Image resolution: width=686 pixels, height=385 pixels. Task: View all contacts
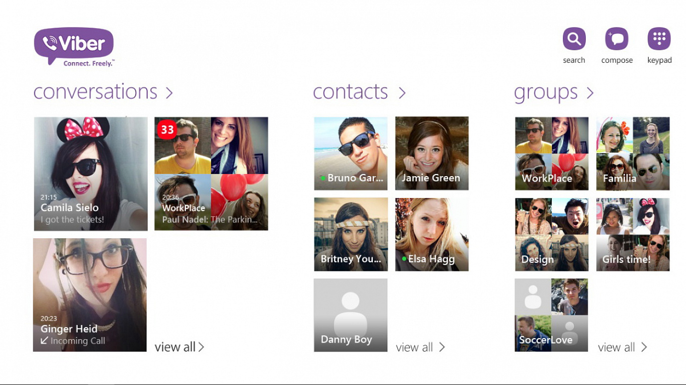point(420,347)
